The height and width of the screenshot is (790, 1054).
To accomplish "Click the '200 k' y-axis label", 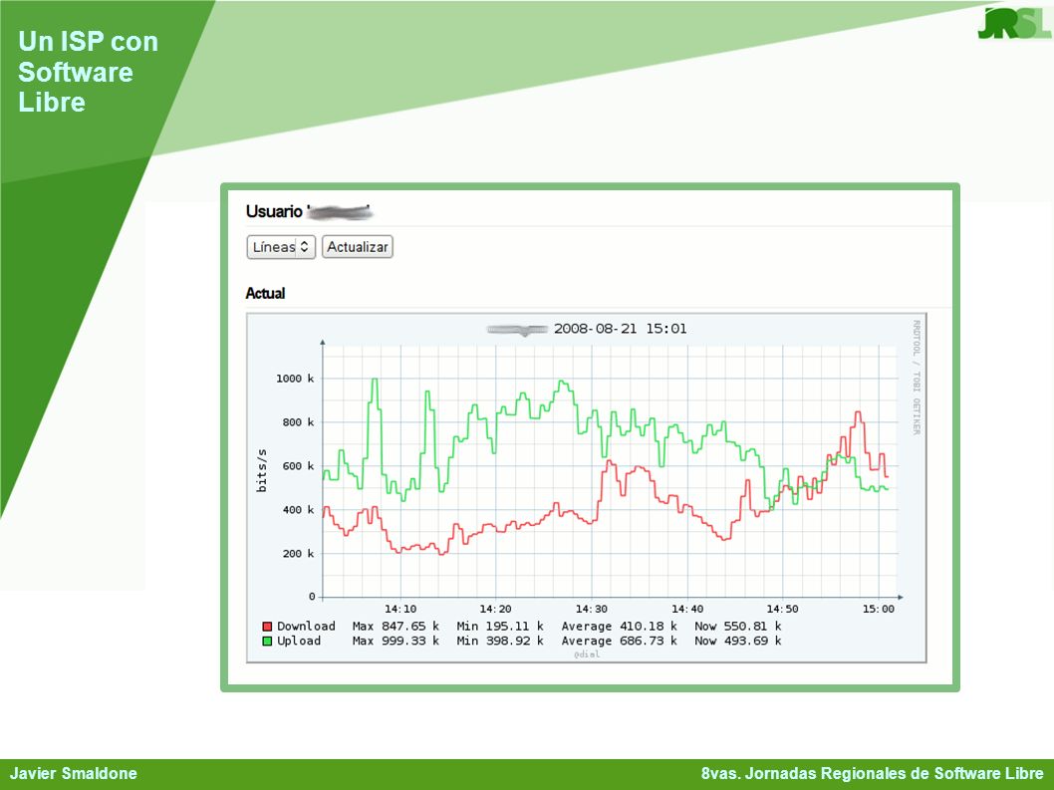I will 298,553.
